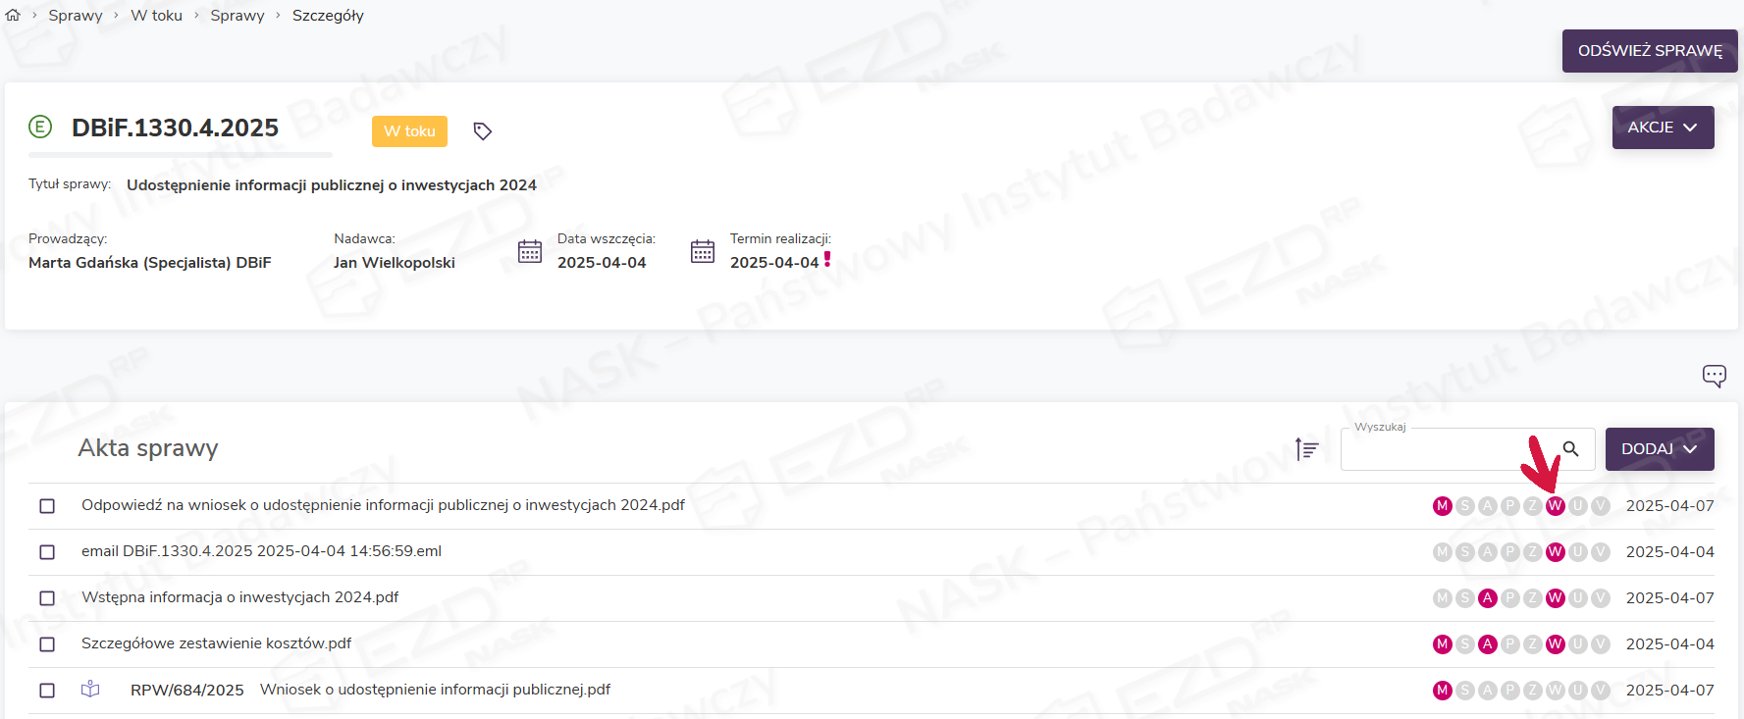Navigate to first Sprawy breadcrumb item
The height and width of the screenshot is (719, 1744).
[76, 16]
